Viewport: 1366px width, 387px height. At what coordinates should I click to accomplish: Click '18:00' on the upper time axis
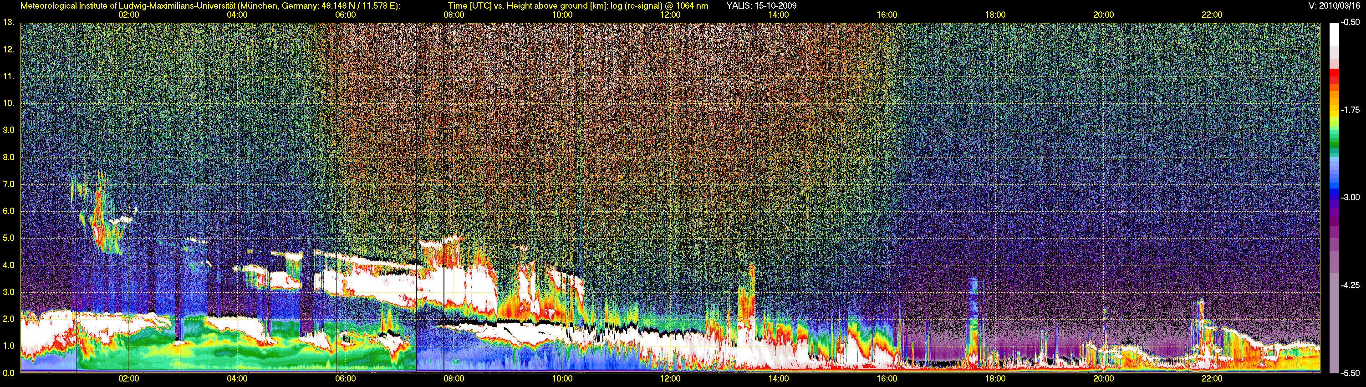pyautogui.click(x=995, y=15)
